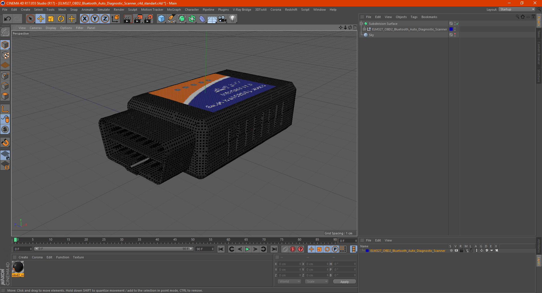
Task: Expand the ELM327 scanner object
Action: pos(364,29)
